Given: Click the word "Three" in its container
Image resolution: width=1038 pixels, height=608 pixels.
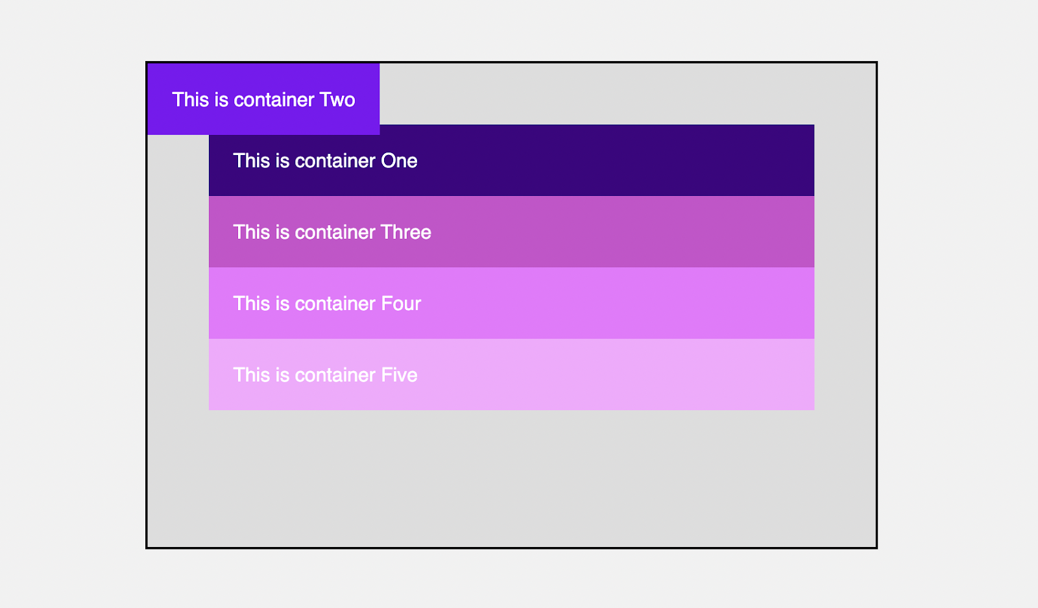Looking at the screenshot, I should pyautogui.click(x=405, y=232).
